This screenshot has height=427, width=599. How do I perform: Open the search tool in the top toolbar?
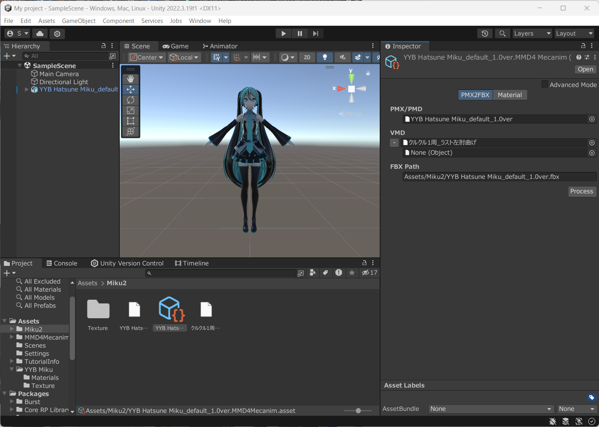[502, 33]
